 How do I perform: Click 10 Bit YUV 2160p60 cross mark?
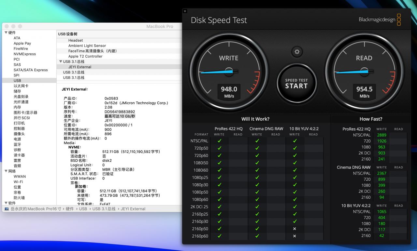[x=295, y=236]
